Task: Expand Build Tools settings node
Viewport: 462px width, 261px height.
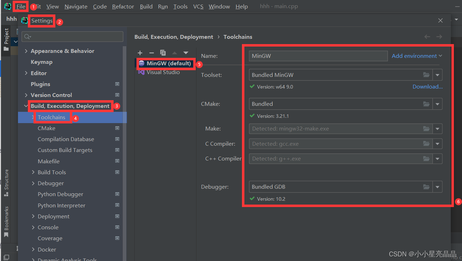Action: pos(33,172)
